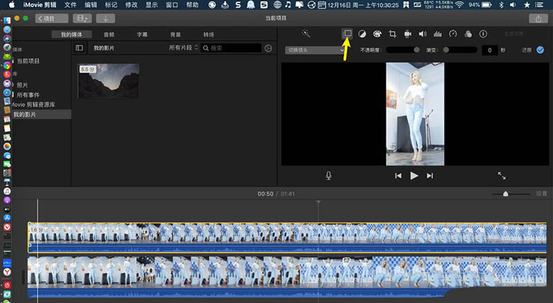Adjust the 不透明度 opacity slider

(403, 50)
